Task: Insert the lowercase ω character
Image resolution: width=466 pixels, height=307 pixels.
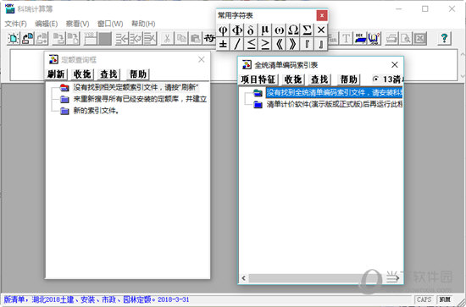Action: [279, 30]
